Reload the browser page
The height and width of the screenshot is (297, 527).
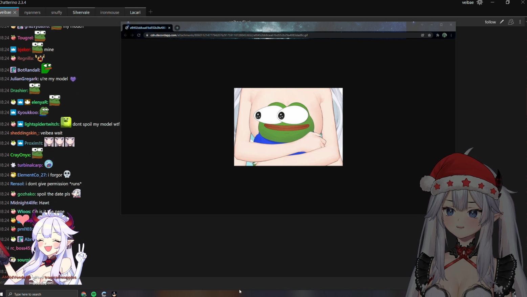point(139,35)
